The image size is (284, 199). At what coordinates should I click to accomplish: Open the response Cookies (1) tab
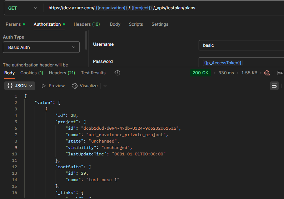pos(32,73)
